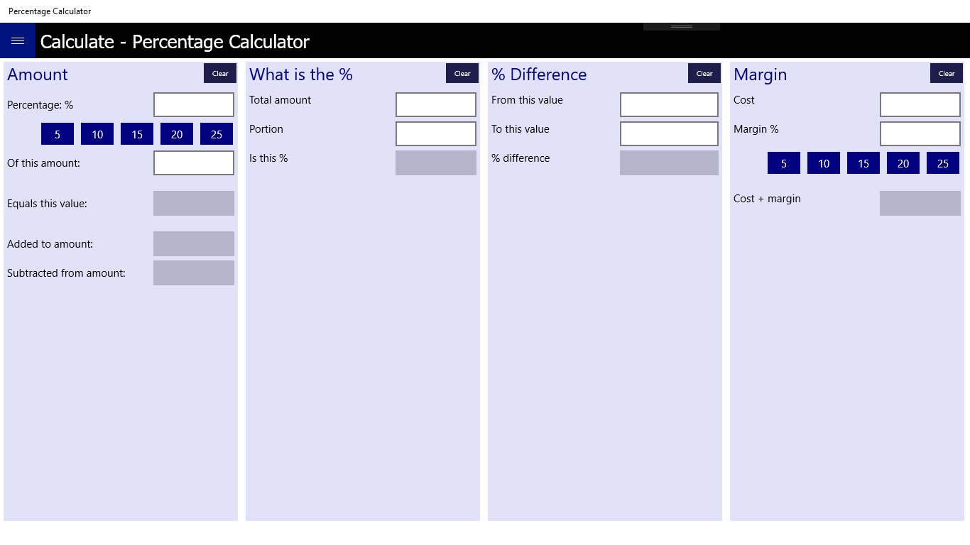Open the hamburger navigation menu
Screen dimensions: 970x545
(18, 41)
